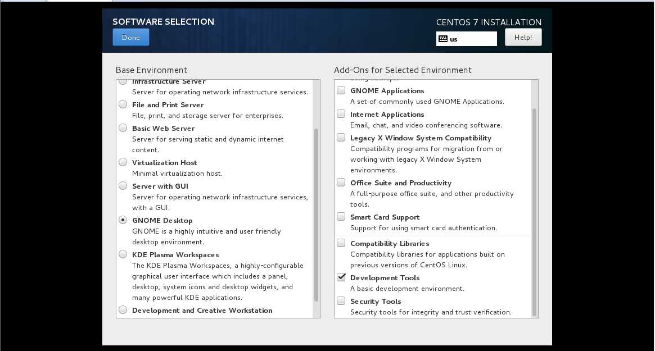Select the Basic Web Server environment
The width and height of the screenshot is (655, 351).
[123, 127]
